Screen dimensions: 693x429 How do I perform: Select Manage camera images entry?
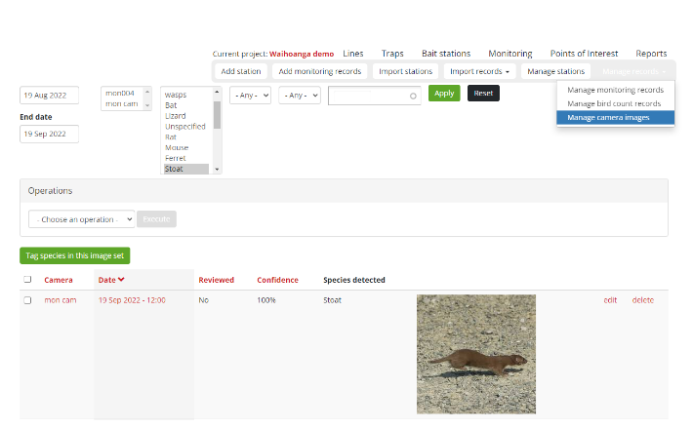point(615,117)
